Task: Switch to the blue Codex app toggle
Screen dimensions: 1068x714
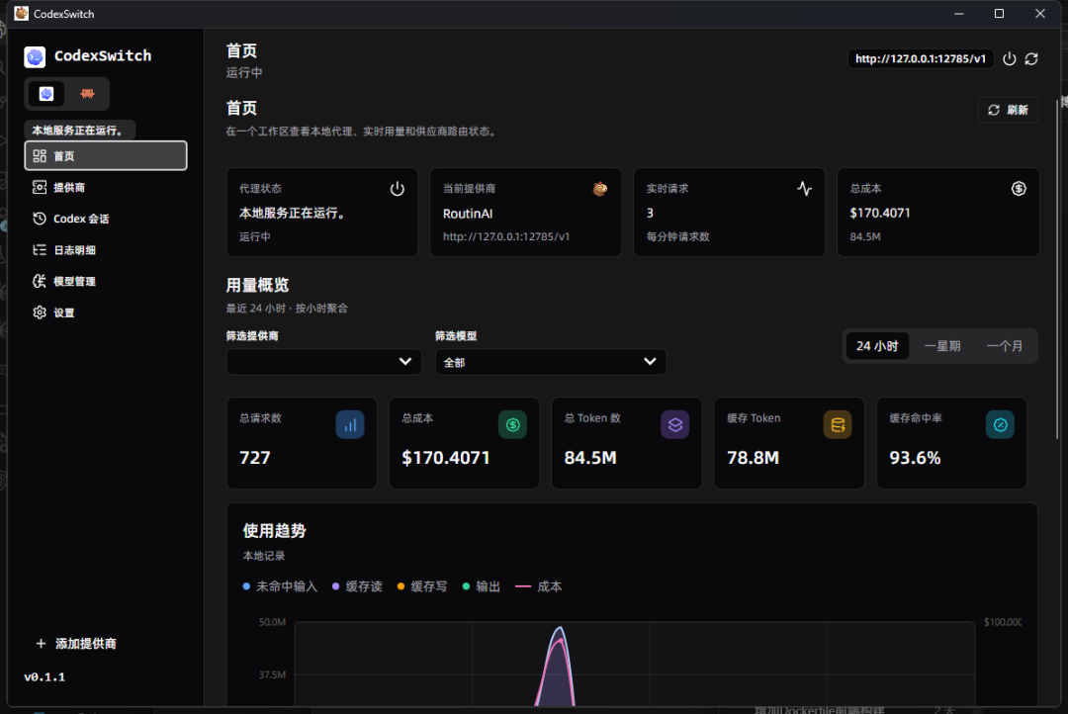Action: 46,93
